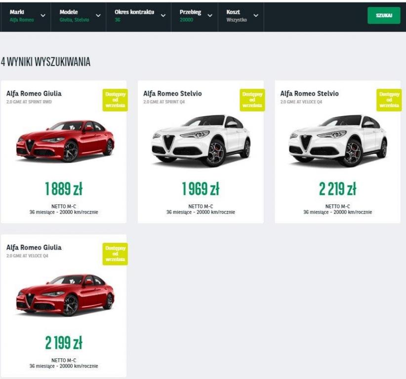Click 'NETTO M-C' under the 1 889 zł price
Image resolution: width=406 pixels, height=379 pixels.
pyautogui.click(x=64, y=206)
